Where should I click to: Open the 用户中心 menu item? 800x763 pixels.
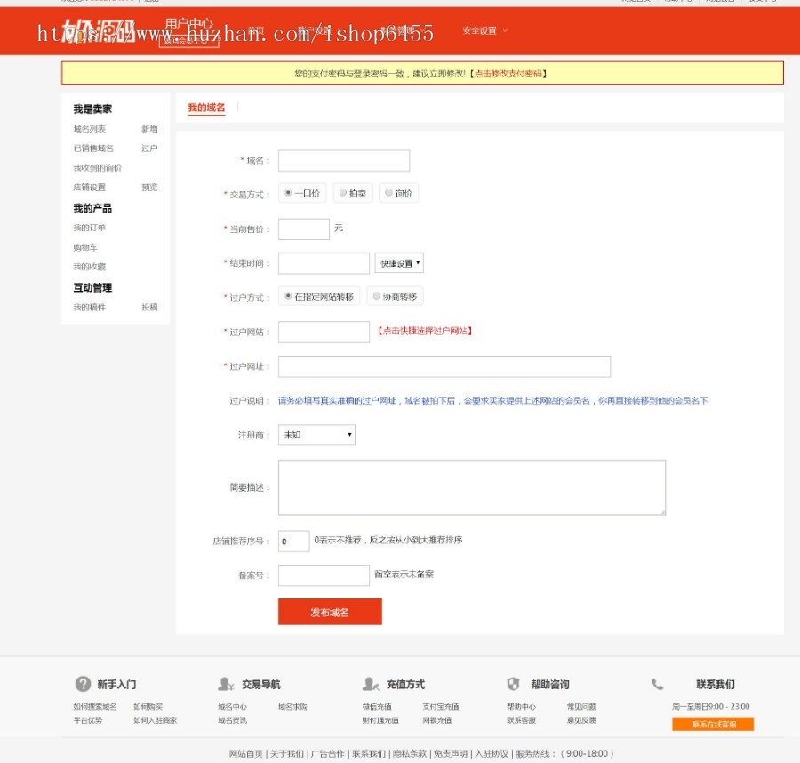tap(190, 22)
